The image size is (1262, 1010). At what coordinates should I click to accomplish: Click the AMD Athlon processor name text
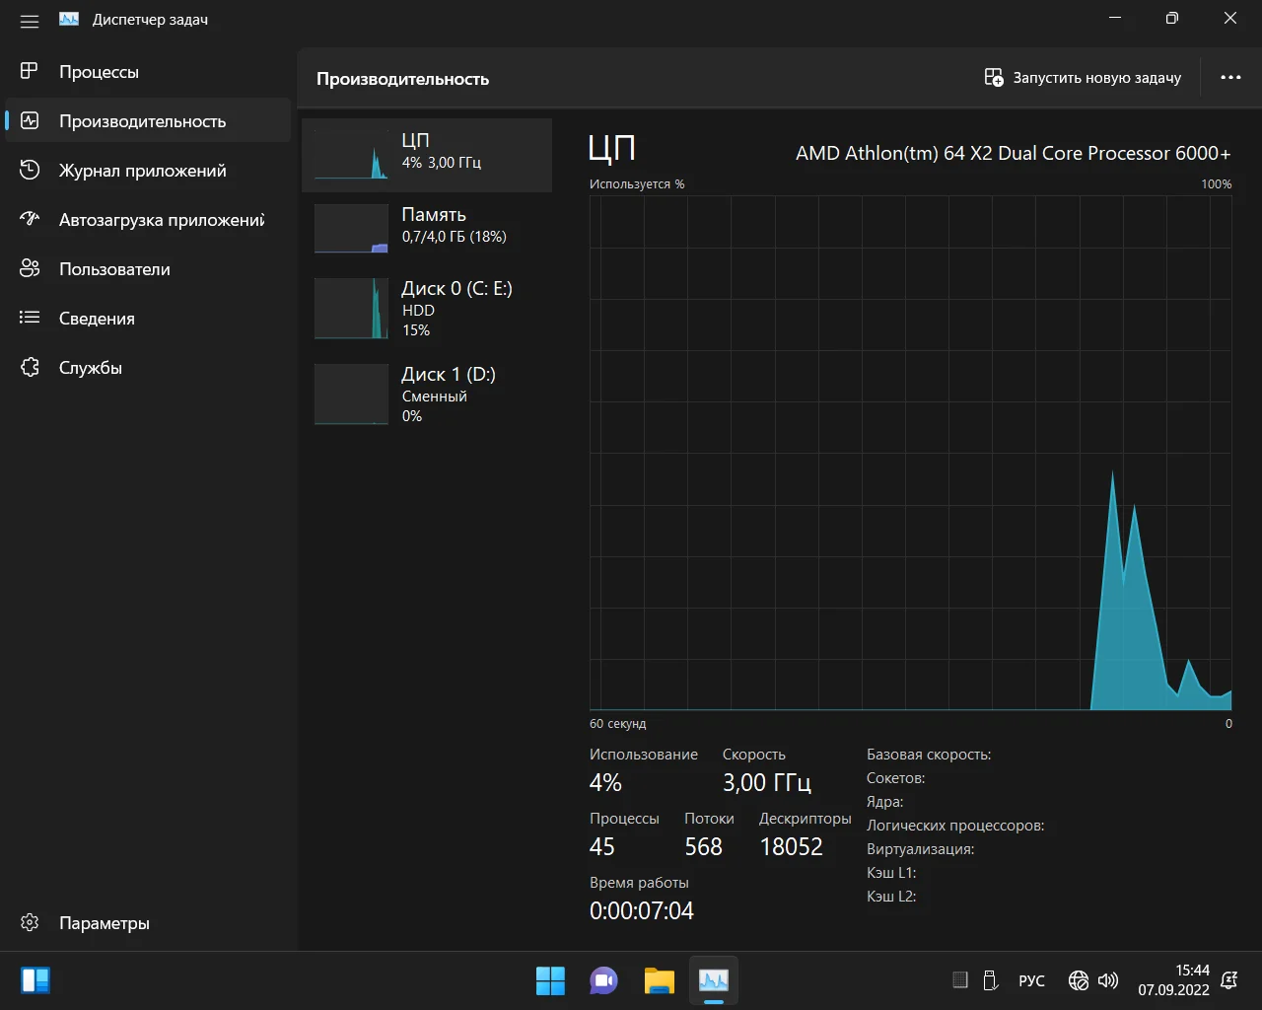1014,153
